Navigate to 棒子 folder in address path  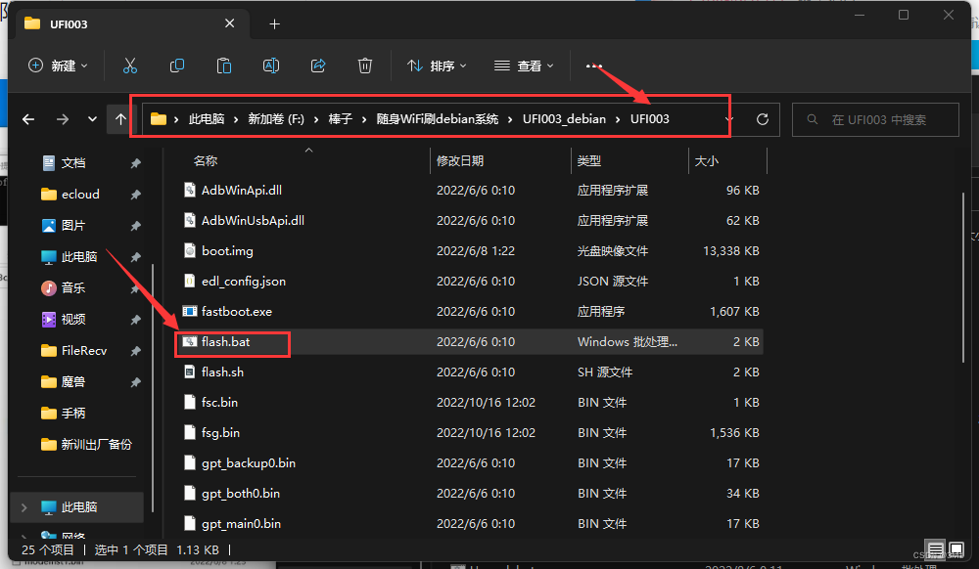[341, 119]
